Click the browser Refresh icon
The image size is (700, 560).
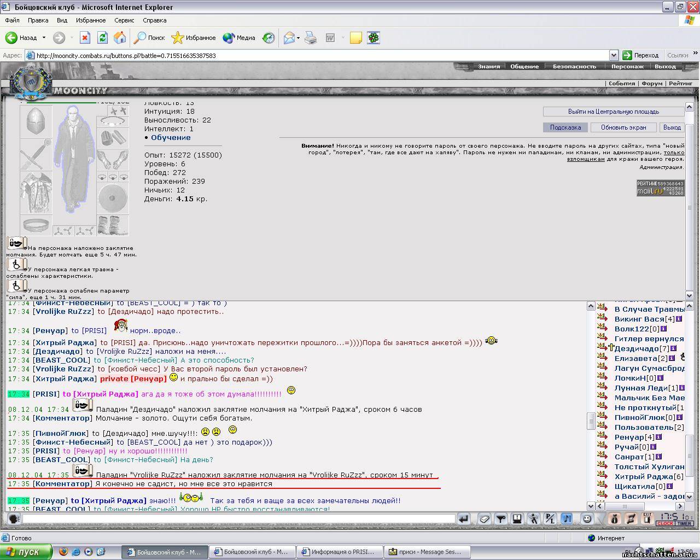(102, 38)
